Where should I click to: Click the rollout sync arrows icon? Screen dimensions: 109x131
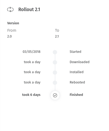[x=10, y=10]
